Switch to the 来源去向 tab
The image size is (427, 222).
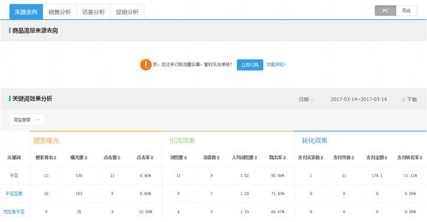(x=26, y=12)
